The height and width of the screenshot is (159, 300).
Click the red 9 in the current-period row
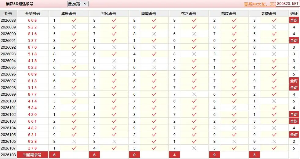[214, 155]
